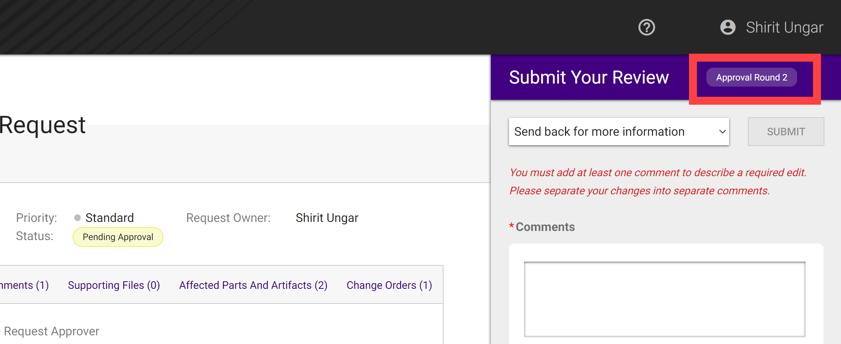The image size is (841, 344).
Task: Click inside the Comments text box
Action: click(664, 299)
